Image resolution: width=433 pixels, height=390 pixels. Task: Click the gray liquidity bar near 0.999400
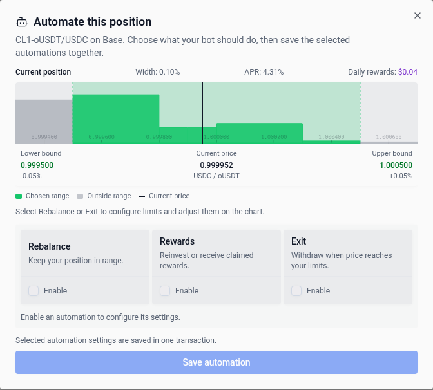tap(44, 122)
